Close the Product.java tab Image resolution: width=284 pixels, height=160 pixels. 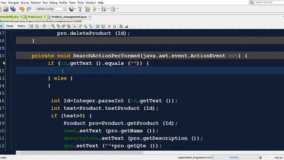(45, 17)
